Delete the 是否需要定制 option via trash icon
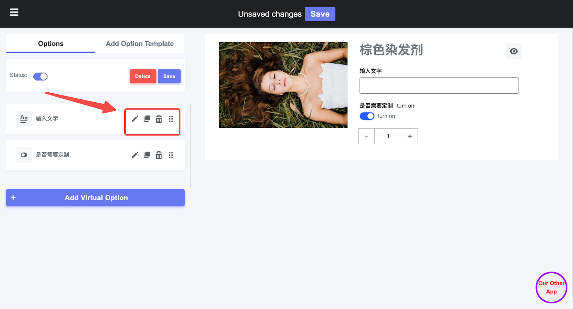 [x=159, y=155]
